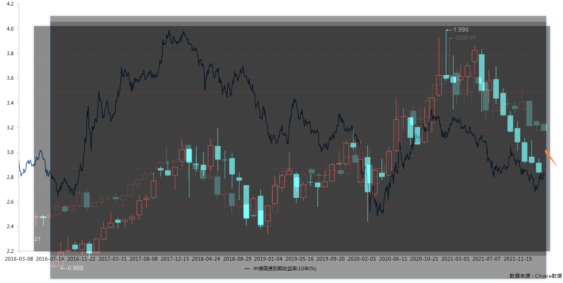Click the 2.8 y-axis label

point(10,177)
